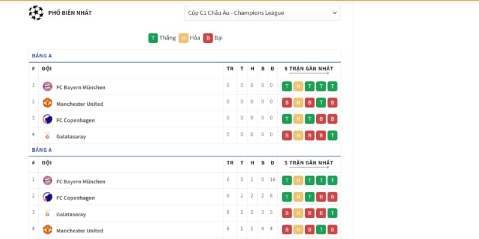This screenshot has width=479, height=239.
Task: Click FC Bayern München crest in first table
Action: tap(47, 87)
